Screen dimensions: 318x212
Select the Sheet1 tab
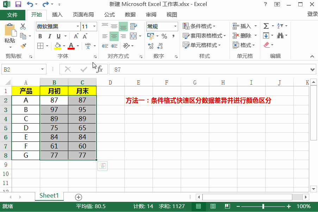(x=49, y=196)
